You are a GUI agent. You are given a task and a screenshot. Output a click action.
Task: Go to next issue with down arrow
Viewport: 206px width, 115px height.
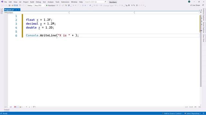pos(29,107)
